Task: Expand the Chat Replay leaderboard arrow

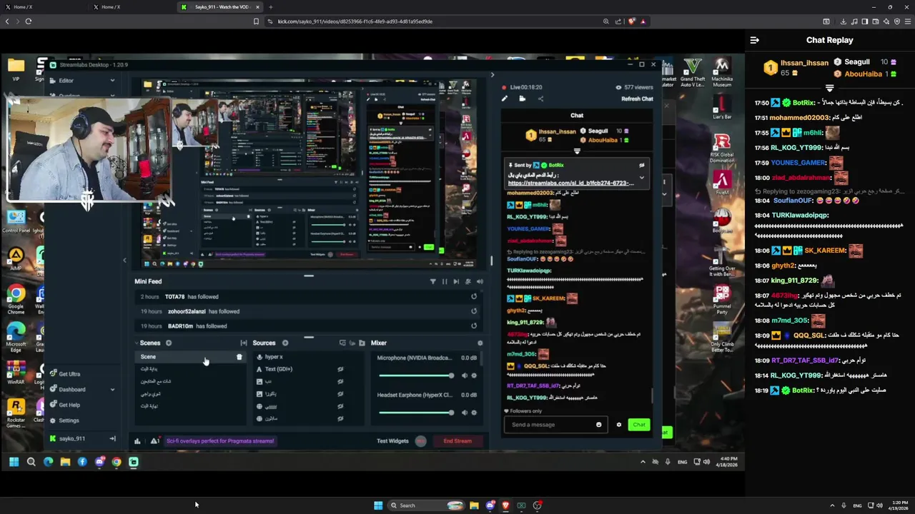Action: [x=830, y=89]
